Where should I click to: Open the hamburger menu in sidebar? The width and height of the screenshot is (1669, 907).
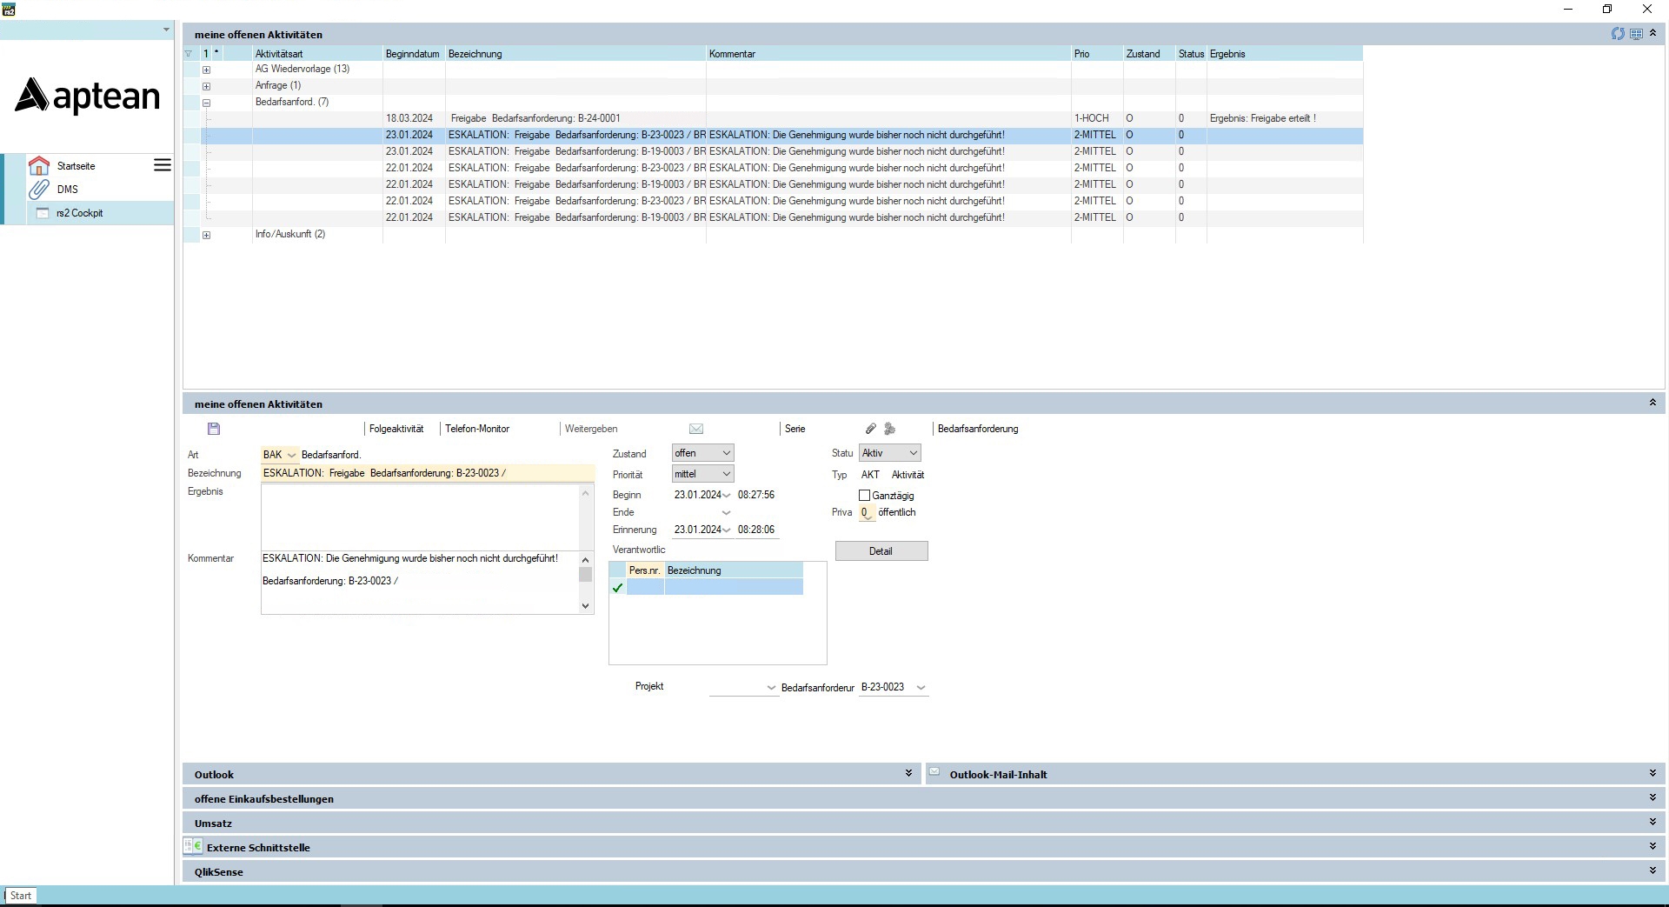(x=163, y=165)
